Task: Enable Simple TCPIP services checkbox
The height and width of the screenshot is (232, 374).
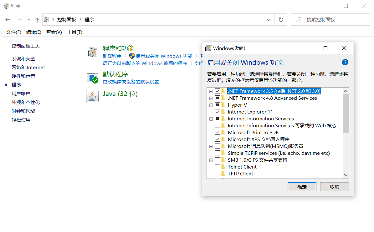Action: pyautogui.click(x=218, y=153)
